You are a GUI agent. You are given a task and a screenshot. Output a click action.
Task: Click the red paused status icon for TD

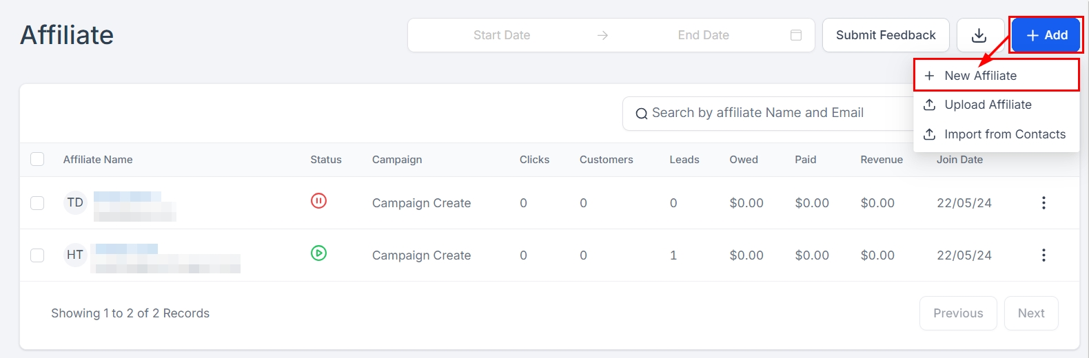[318, 201]
